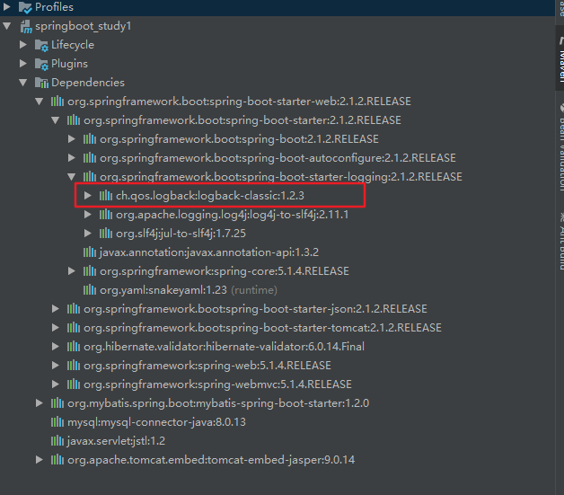Select the ch.qos.logback:logback-classic:1.2.3 row text
This screenshot has width=564, height=495.
[x=210, y=196]
